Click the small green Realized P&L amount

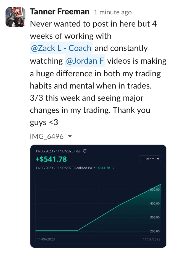(x=103, y=168)
